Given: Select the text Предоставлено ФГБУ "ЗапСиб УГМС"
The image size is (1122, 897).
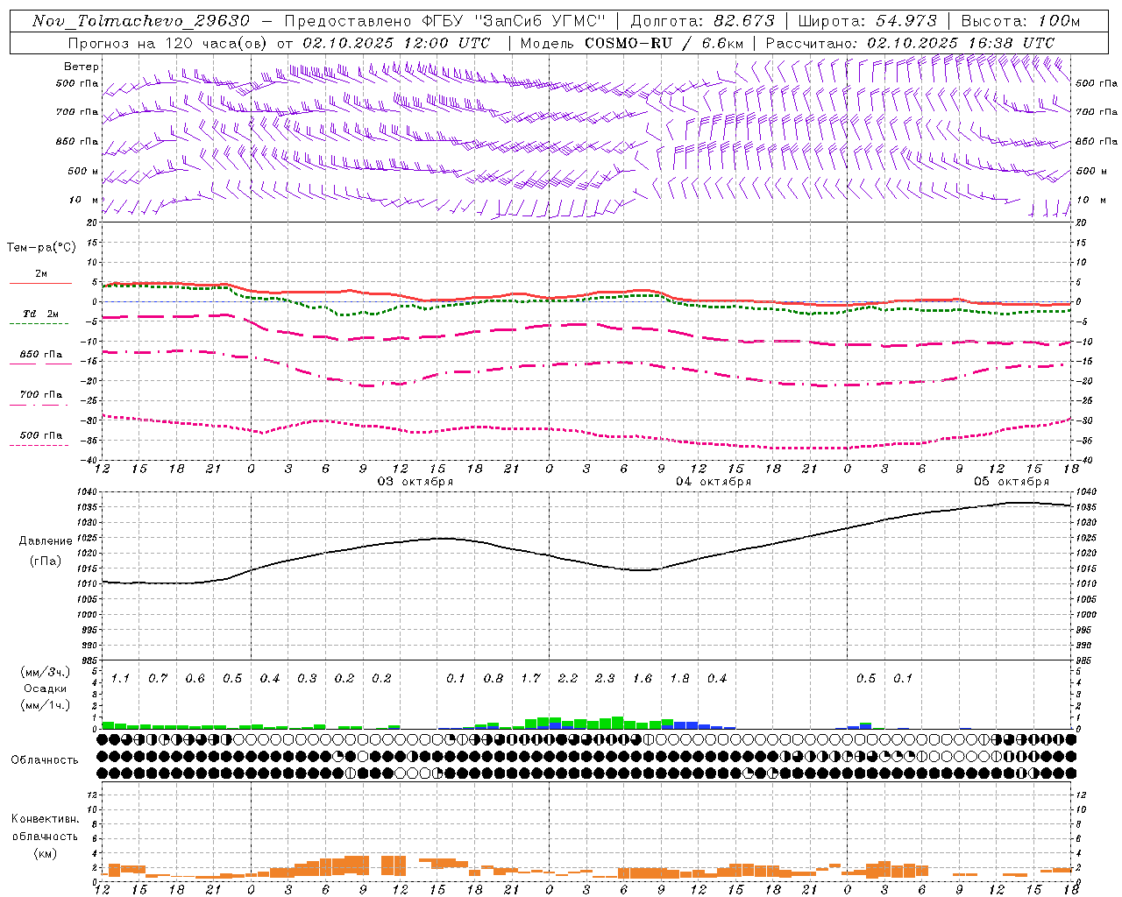Looking at the screenshot, I should pos(445,21).
